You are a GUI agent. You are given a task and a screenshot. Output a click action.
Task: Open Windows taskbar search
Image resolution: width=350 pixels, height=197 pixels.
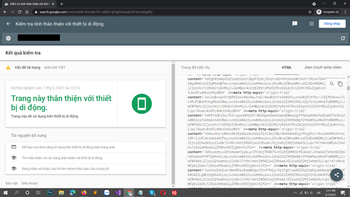tap(16, 193)
